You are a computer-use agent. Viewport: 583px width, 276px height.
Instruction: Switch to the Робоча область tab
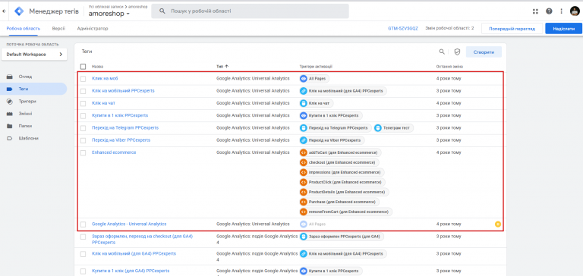click(x=24, y=28)
